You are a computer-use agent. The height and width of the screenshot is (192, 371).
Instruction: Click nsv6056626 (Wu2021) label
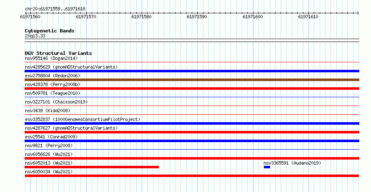click(49, 154)
